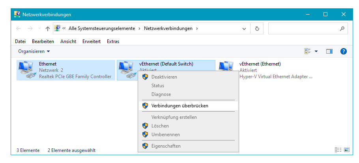359x163 pixels.
Task: Expand the address bar history dropdown
Action: pos(244,28)
